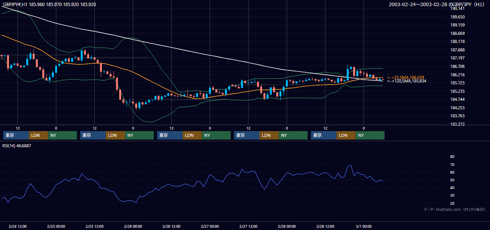Click the 2/26 12:00 time label
This screenshot has width=490, height=230.
(171, 227)
